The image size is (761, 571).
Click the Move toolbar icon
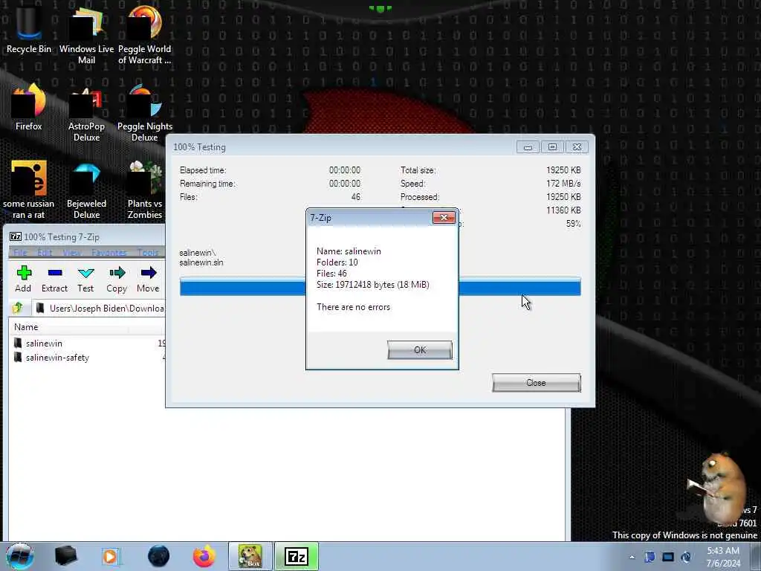[x=148, y=280]
